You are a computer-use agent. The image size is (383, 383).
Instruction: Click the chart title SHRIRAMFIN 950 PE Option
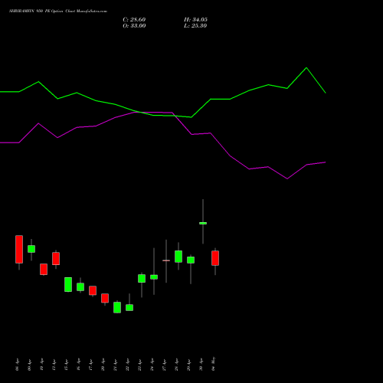(x=37, y=11)
